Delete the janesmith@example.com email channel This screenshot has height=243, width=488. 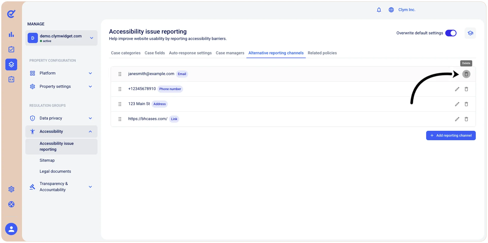coord(466,74)
